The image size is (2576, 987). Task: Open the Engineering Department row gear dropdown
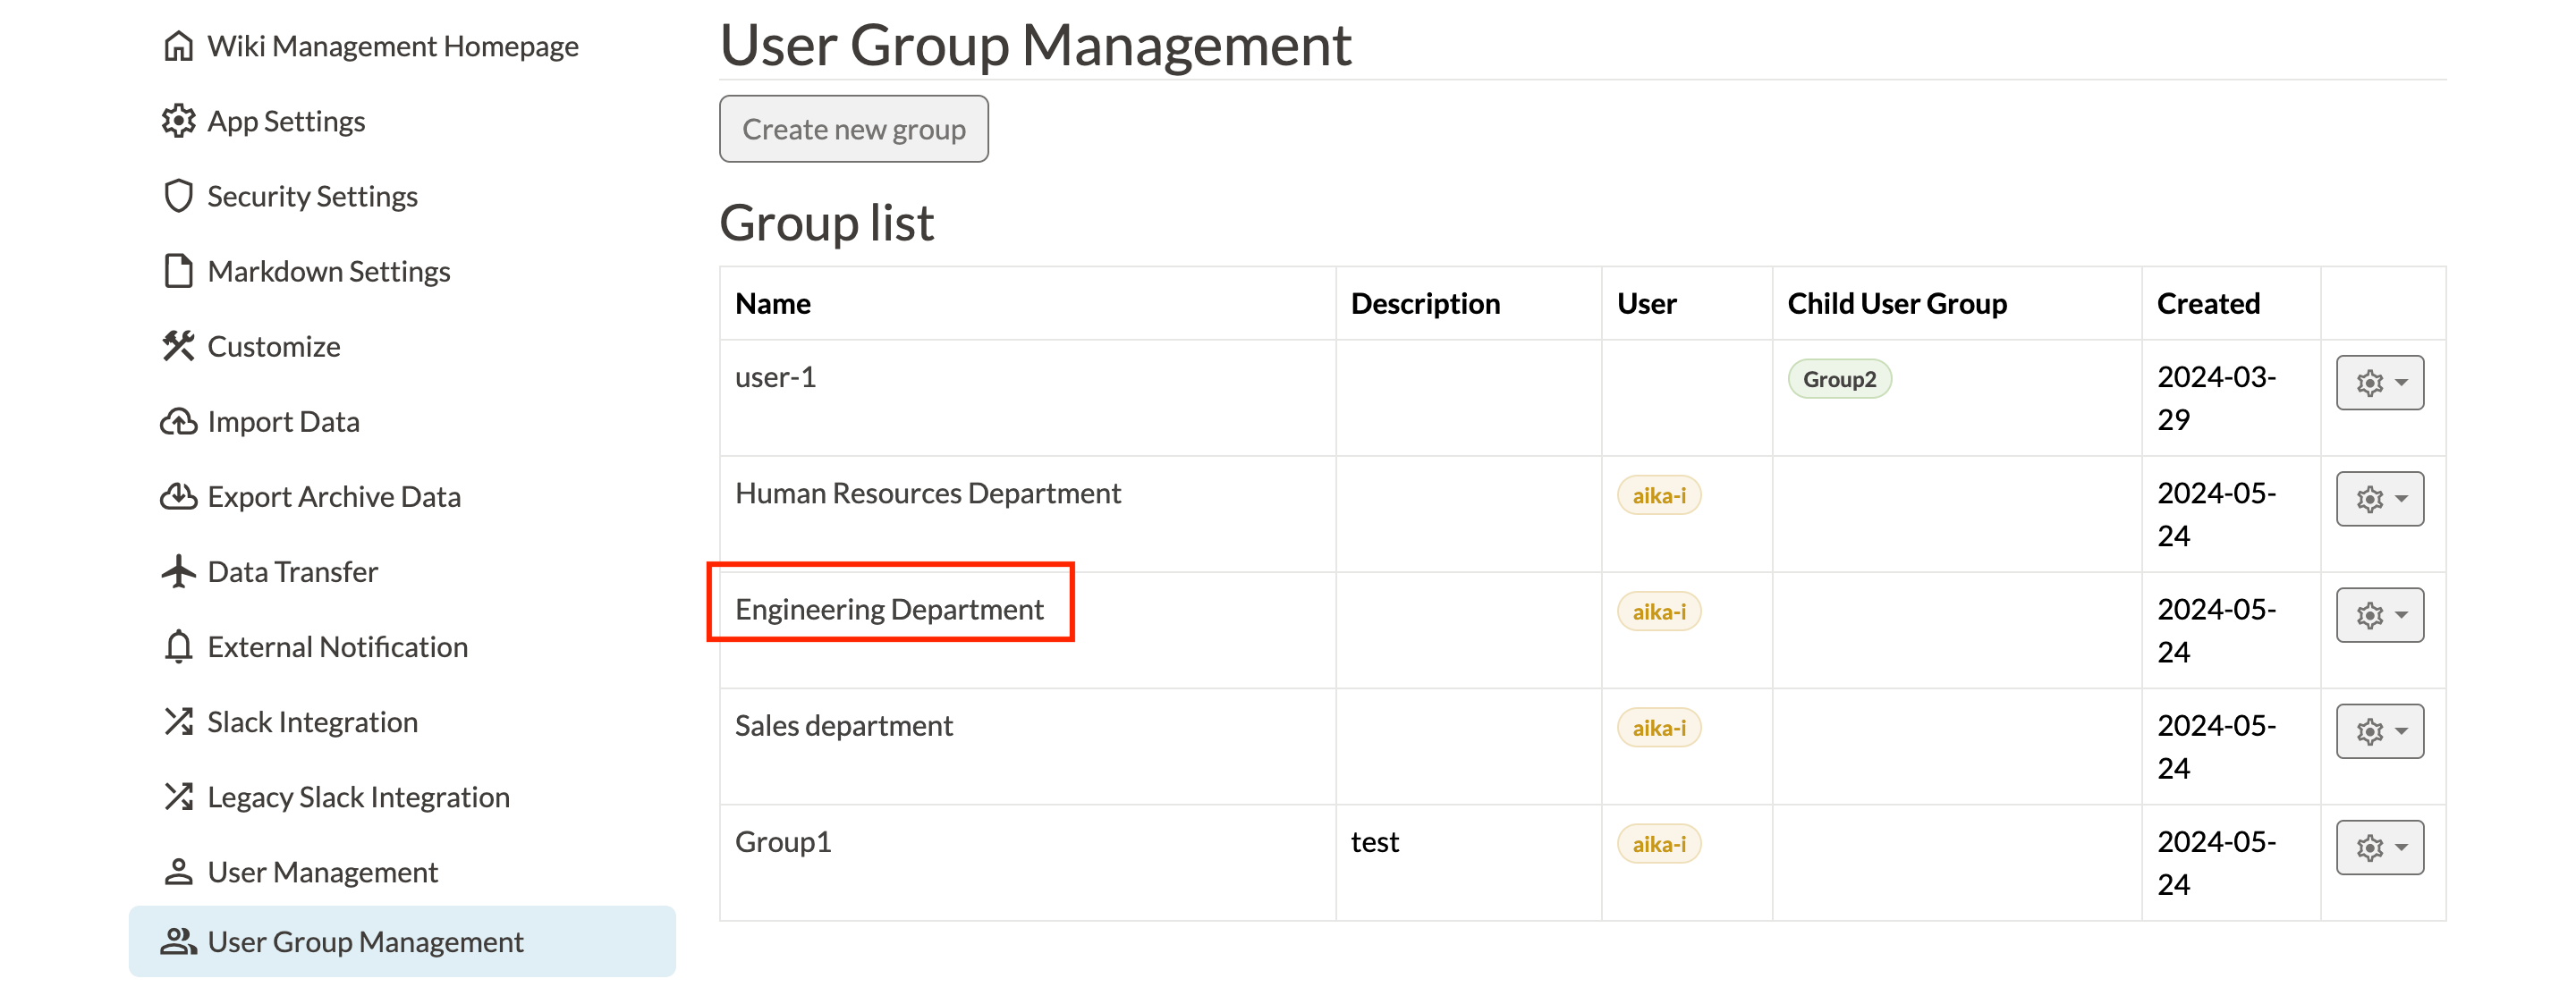pos(2379,614)
